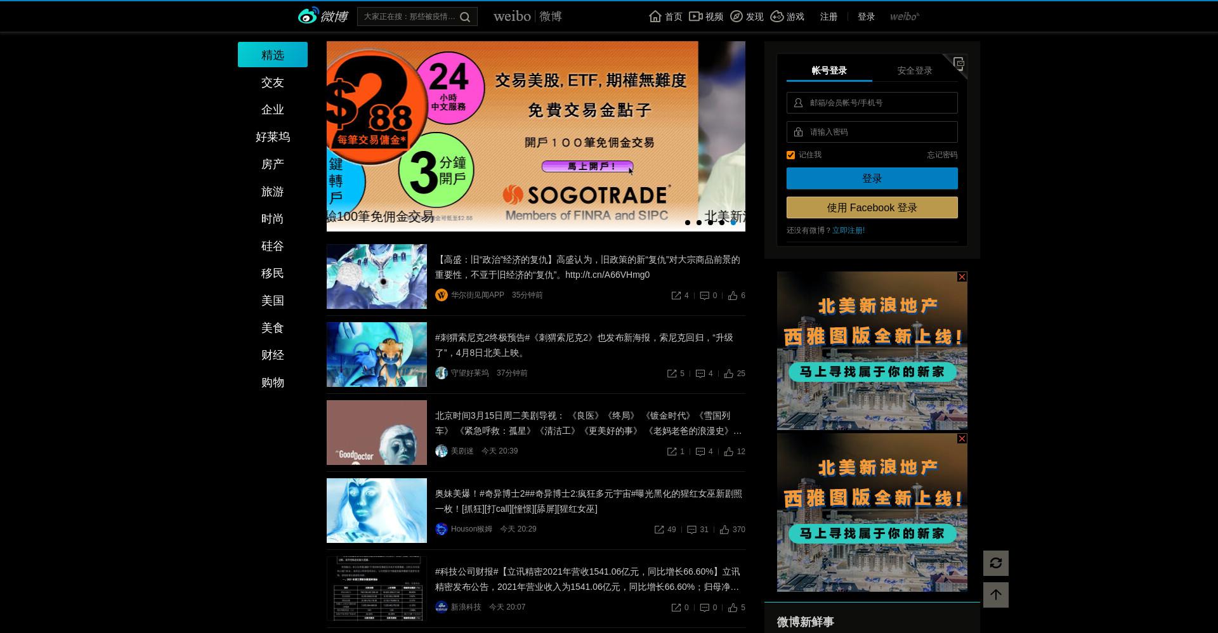Select the last carousel dot
This screenshot has width=1218, height=633.
[x=733, y=223]
